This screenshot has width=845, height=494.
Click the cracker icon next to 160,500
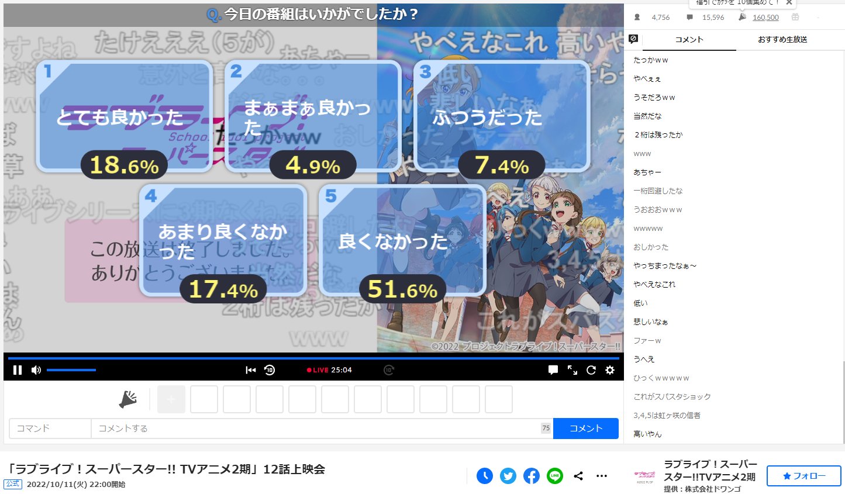pyautogui.click(x=742, y=18)
